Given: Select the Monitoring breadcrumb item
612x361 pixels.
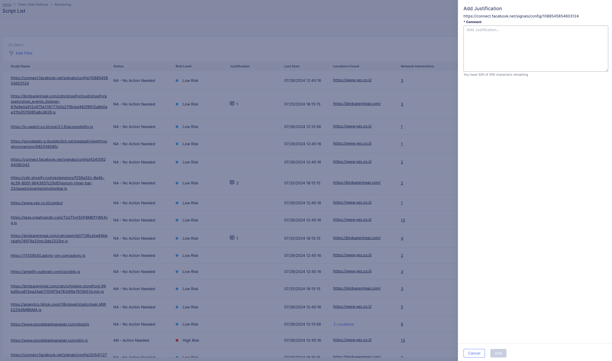Looking at the screenshot, I should [63, 5].
